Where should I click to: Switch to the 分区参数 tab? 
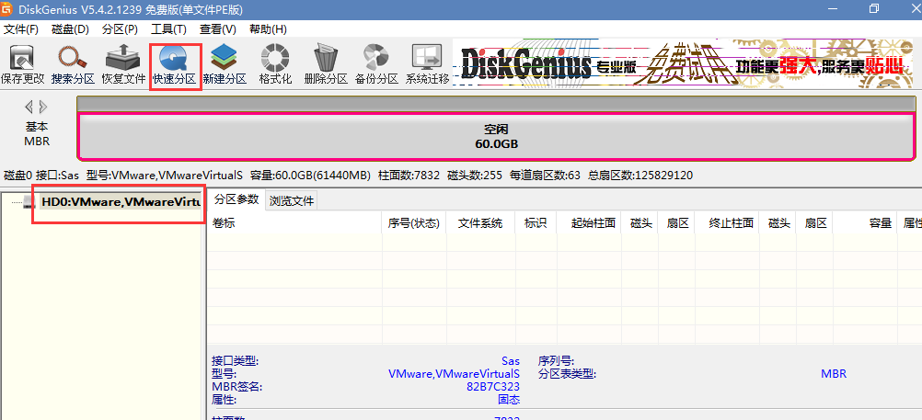(236, 199)
